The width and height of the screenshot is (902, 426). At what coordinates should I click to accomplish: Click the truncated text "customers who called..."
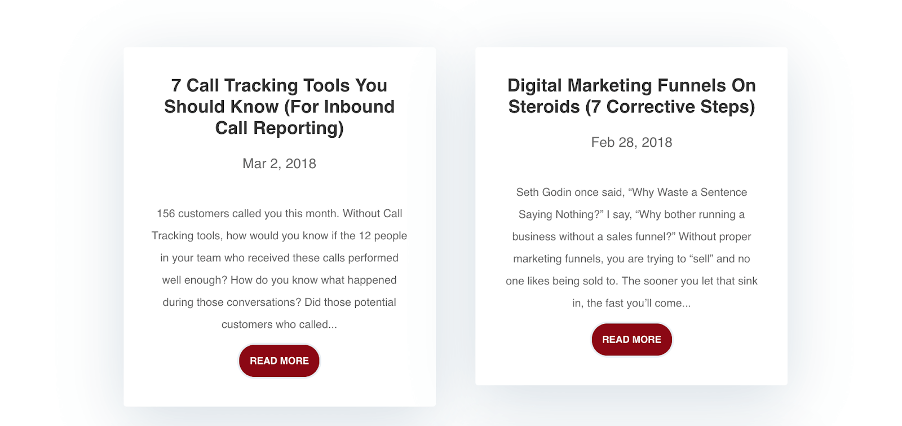tap(279, 324)
